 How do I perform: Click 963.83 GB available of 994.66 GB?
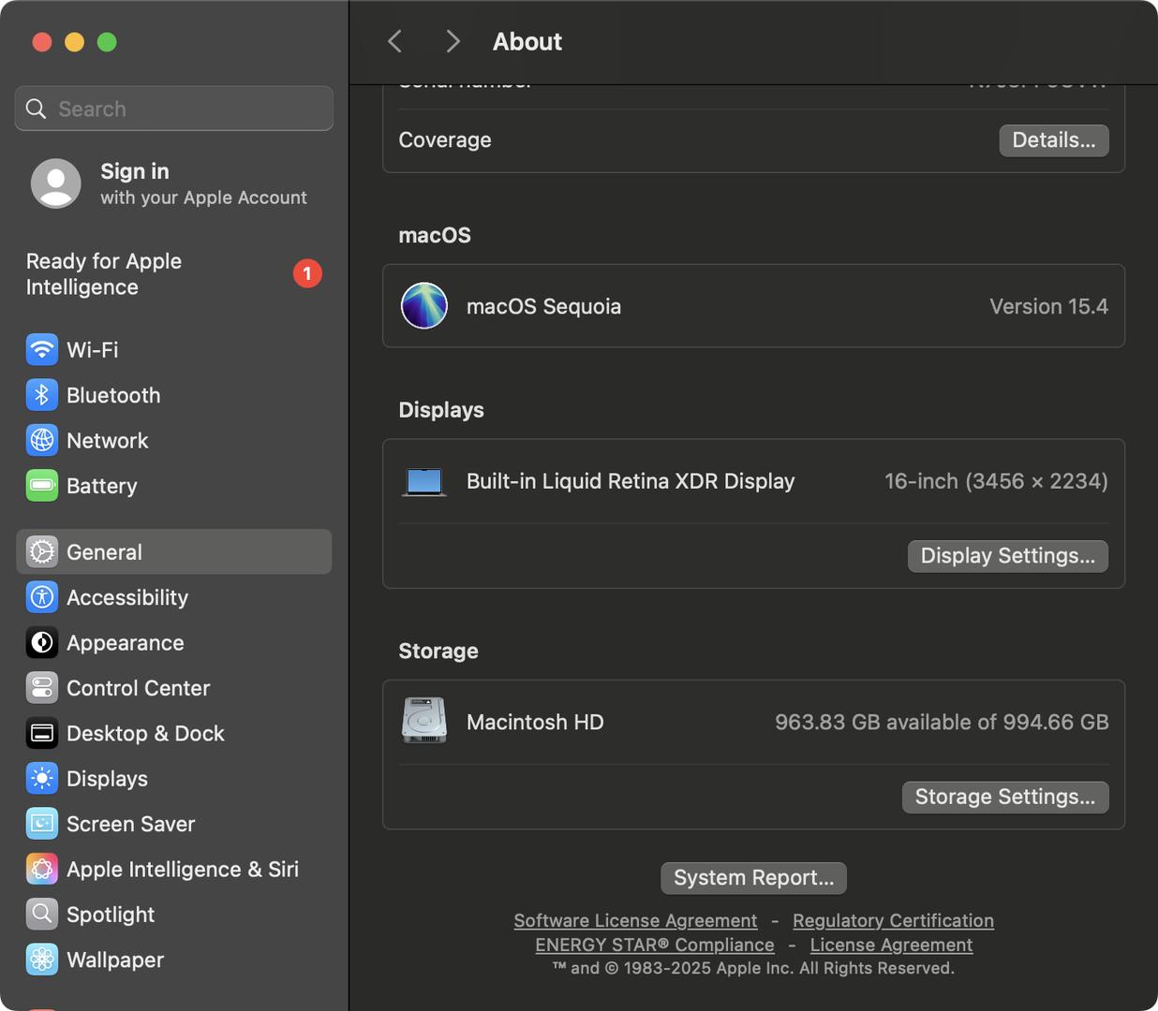(942, 722)
